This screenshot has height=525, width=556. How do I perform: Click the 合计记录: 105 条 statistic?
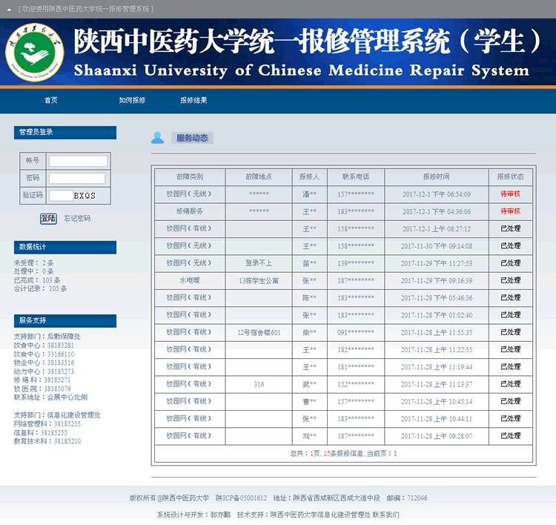point(41,288)
